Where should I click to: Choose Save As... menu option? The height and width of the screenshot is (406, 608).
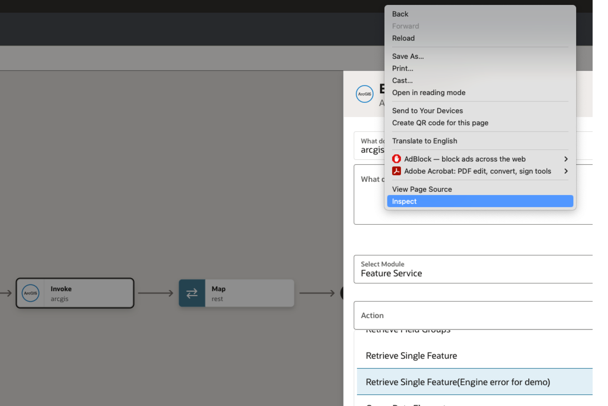(408, 56)
